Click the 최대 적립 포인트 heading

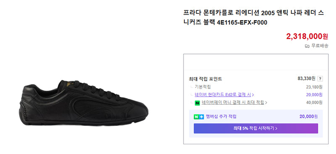(x=205, y=79)
